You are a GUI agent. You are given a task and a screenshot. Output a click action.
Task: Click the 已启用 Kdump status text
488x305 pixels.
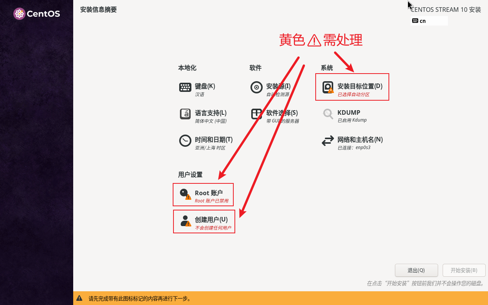click(352, 120)
